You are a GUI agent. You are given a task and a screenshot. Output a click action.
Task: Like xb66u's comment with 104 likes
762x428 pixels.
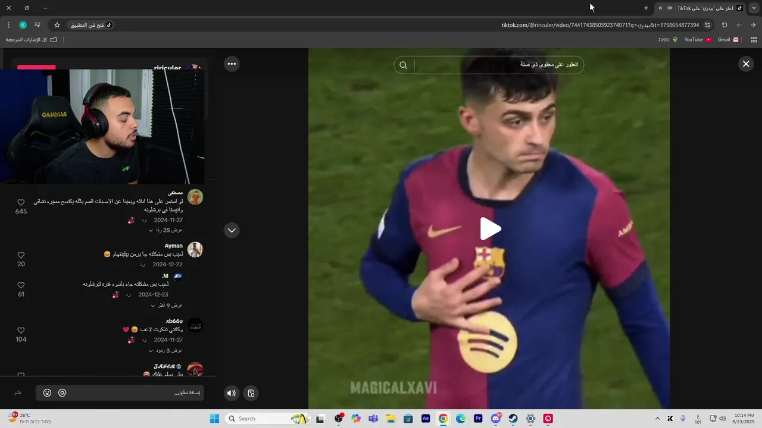(21, 331)
